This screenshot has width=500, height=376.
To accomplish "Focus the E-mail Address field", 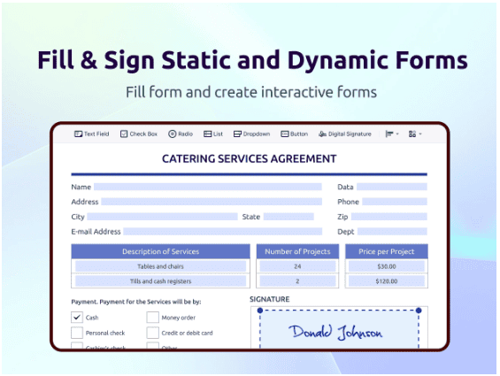I will click(x=223, y=232).
